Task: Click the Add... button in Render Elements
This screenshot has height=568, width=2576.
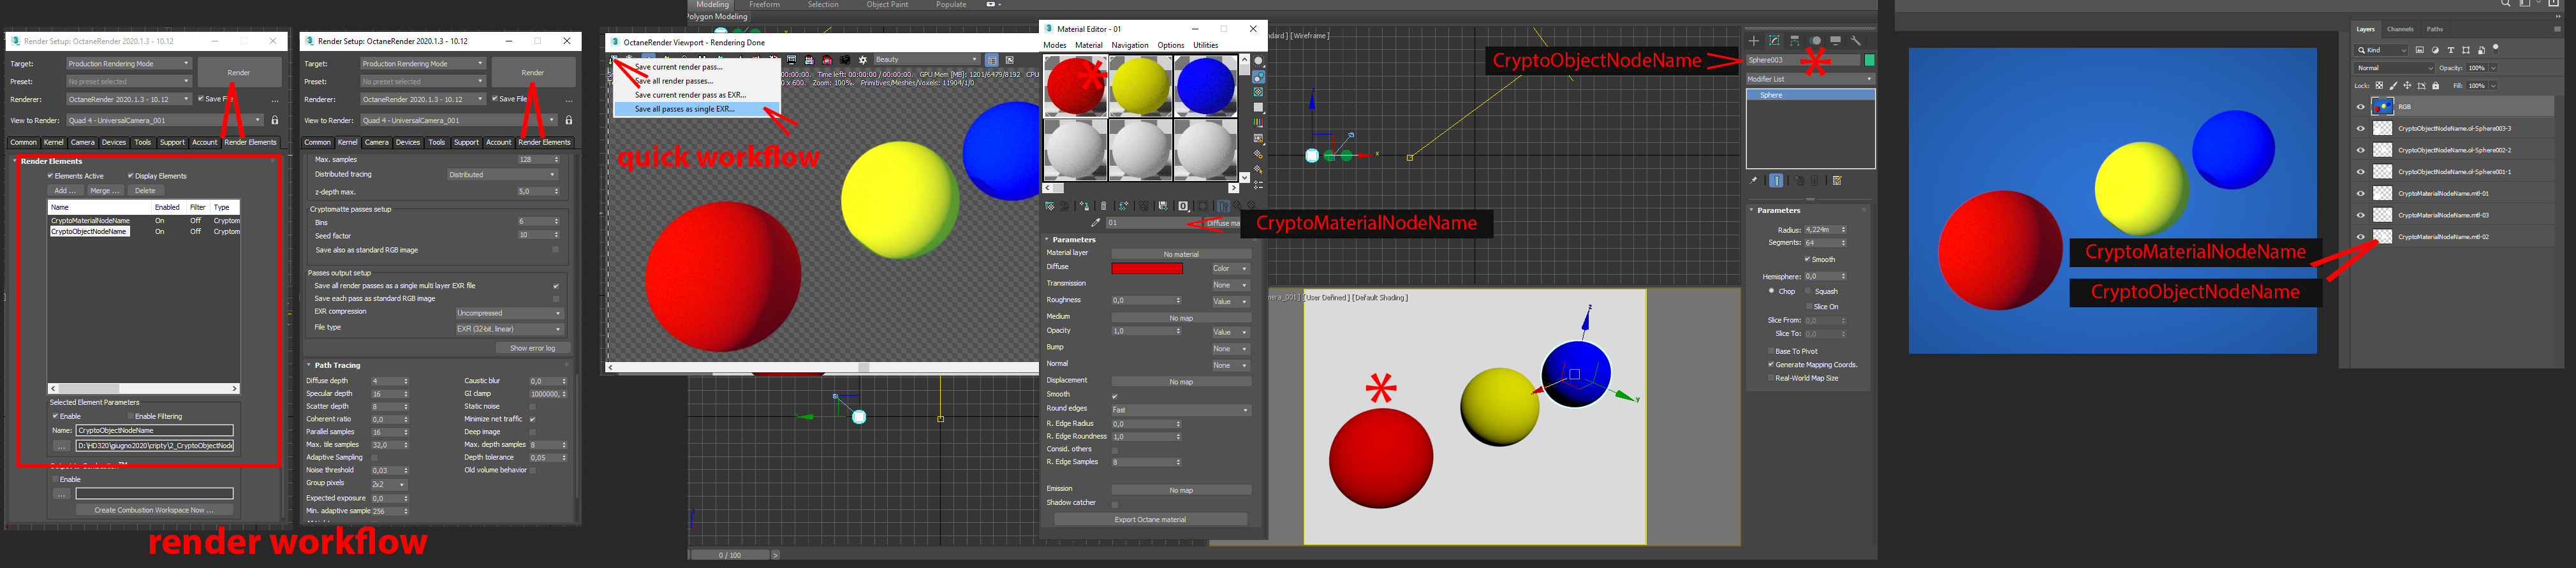Action: tap(65, 191)
